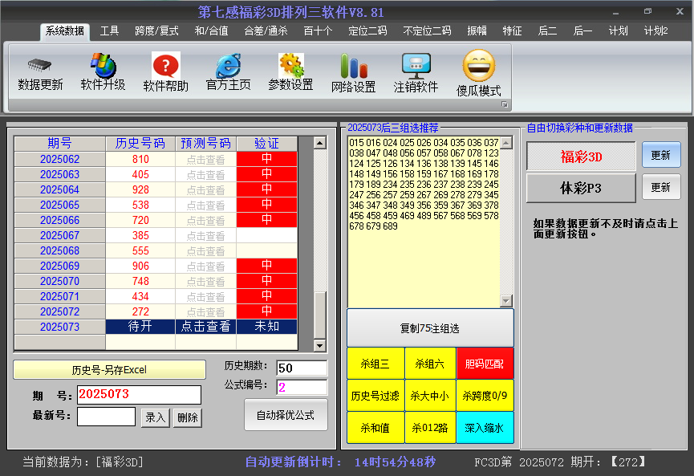Viewport: 694px width, 476px height.
Task: Apply the 杀组三 filter
Action: click(375, 364)
